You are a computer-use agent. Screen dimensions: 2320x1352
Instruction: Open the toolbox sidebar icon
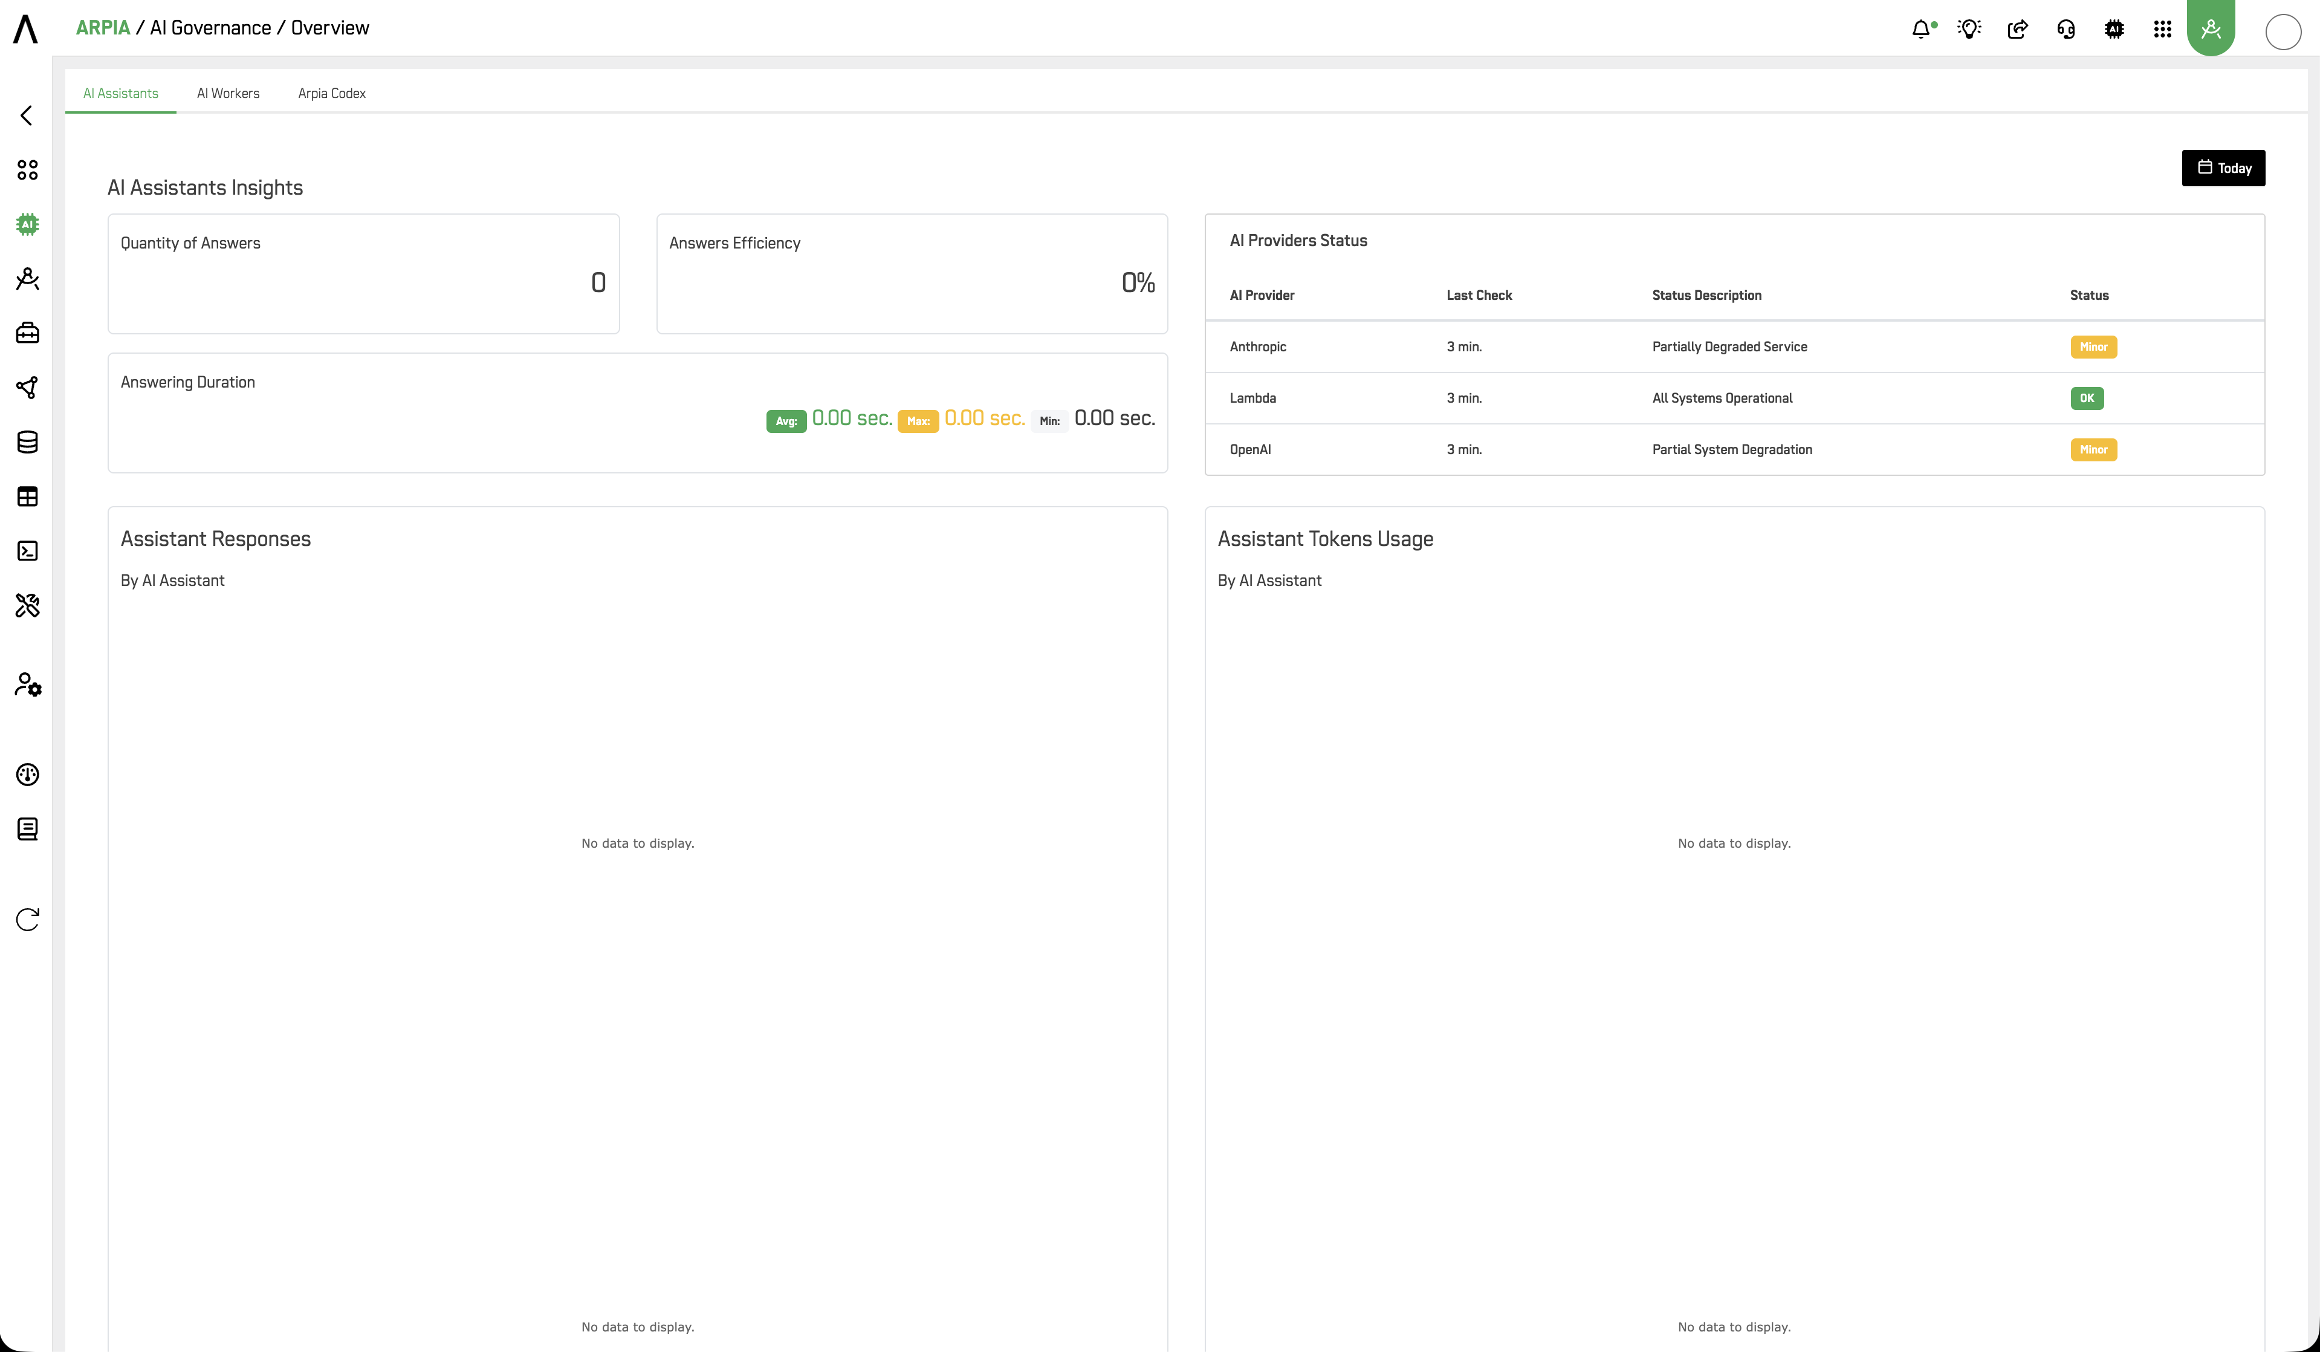[28, 333]
